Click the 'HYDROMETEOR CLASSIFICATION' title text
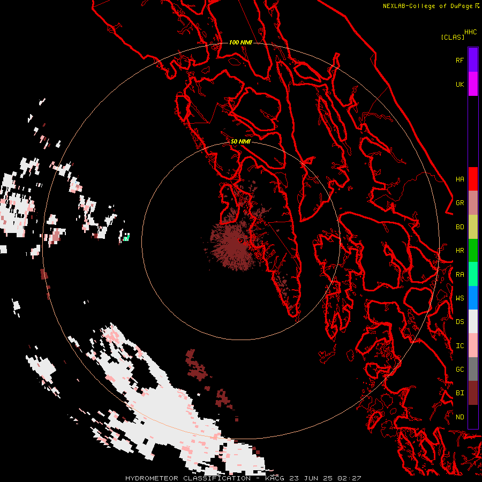The width and height of the screenshot is (482, 482). coord(188,478)
